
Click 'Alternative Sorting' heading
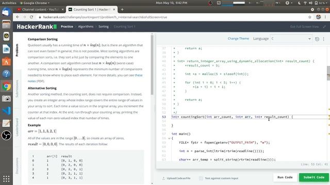pos(42,88)
